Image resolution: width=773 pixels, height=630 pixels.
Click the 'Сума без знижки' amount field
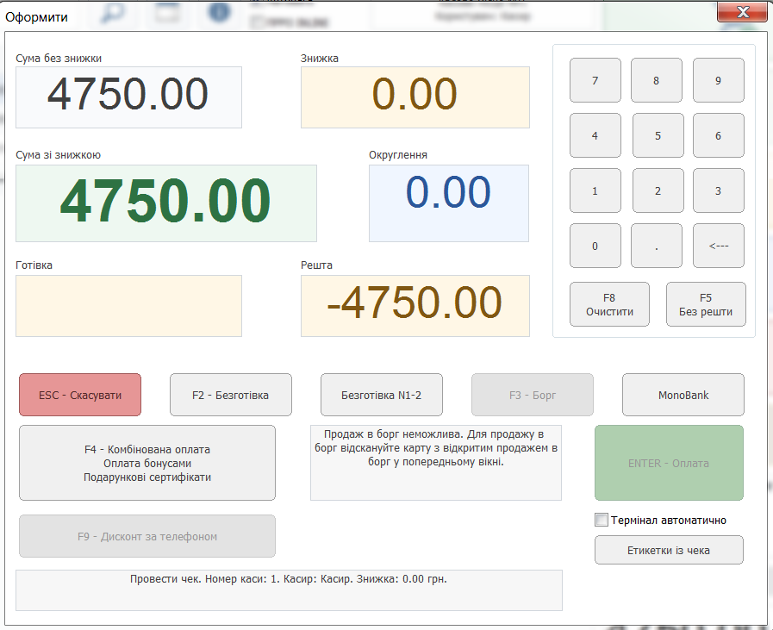coord(128,97)
